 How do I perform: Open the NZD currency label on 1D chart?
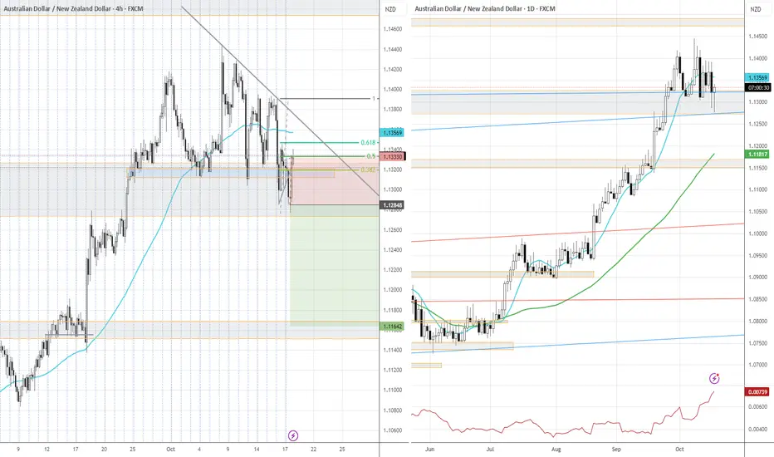(755, 9)
